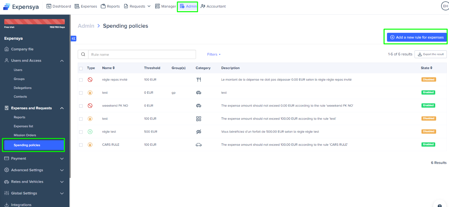Click green dollar type icon for régle test
The image size is (449, 207).
coord(90,132)
